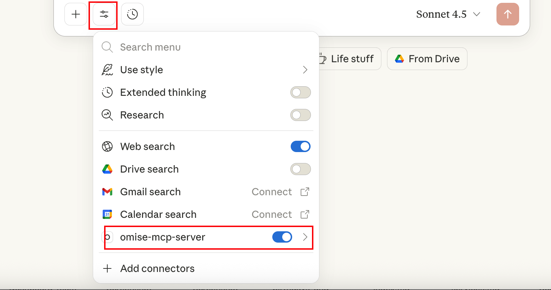Select Add connectors menu item

coord(157,269)
